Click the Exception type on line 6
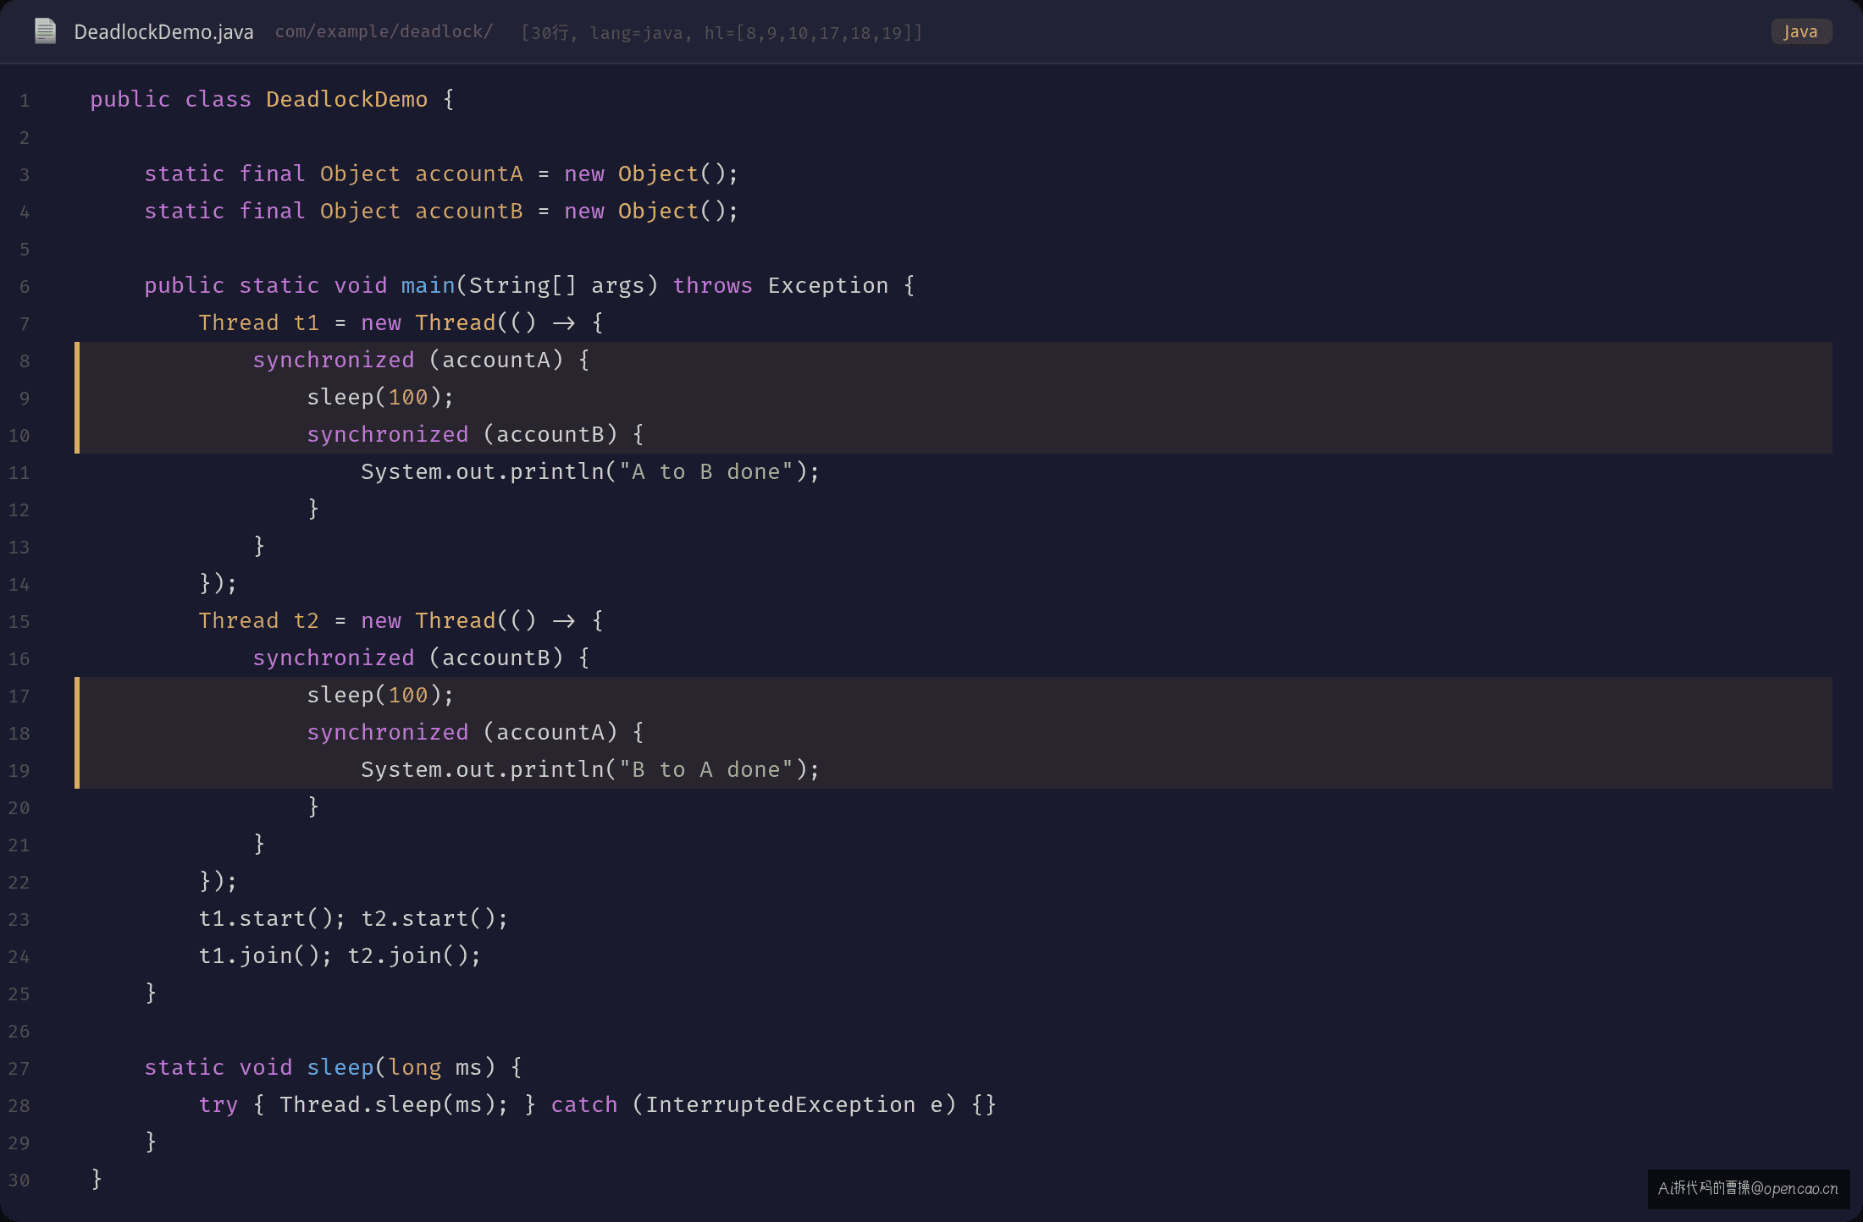This screenshot has width=1863, height=1222. coord(828,285)
